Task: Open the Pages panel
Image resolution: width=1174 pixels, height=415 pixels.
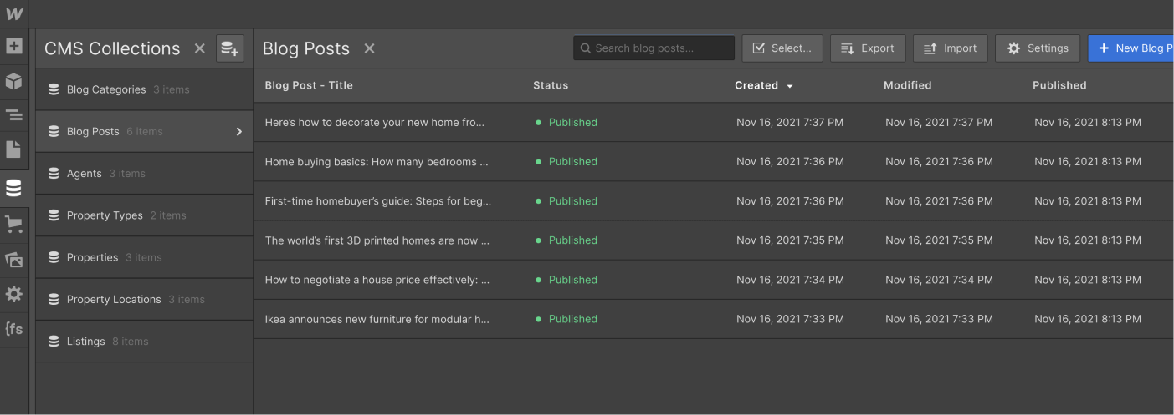Action: point(14,149)
